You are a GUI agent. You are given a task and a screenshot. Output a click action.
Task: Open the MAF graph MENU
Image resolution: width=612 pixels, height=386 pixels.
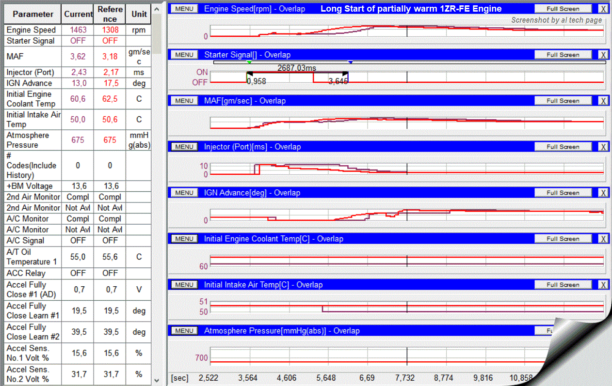pyautogui.click(x=184, y=101)
